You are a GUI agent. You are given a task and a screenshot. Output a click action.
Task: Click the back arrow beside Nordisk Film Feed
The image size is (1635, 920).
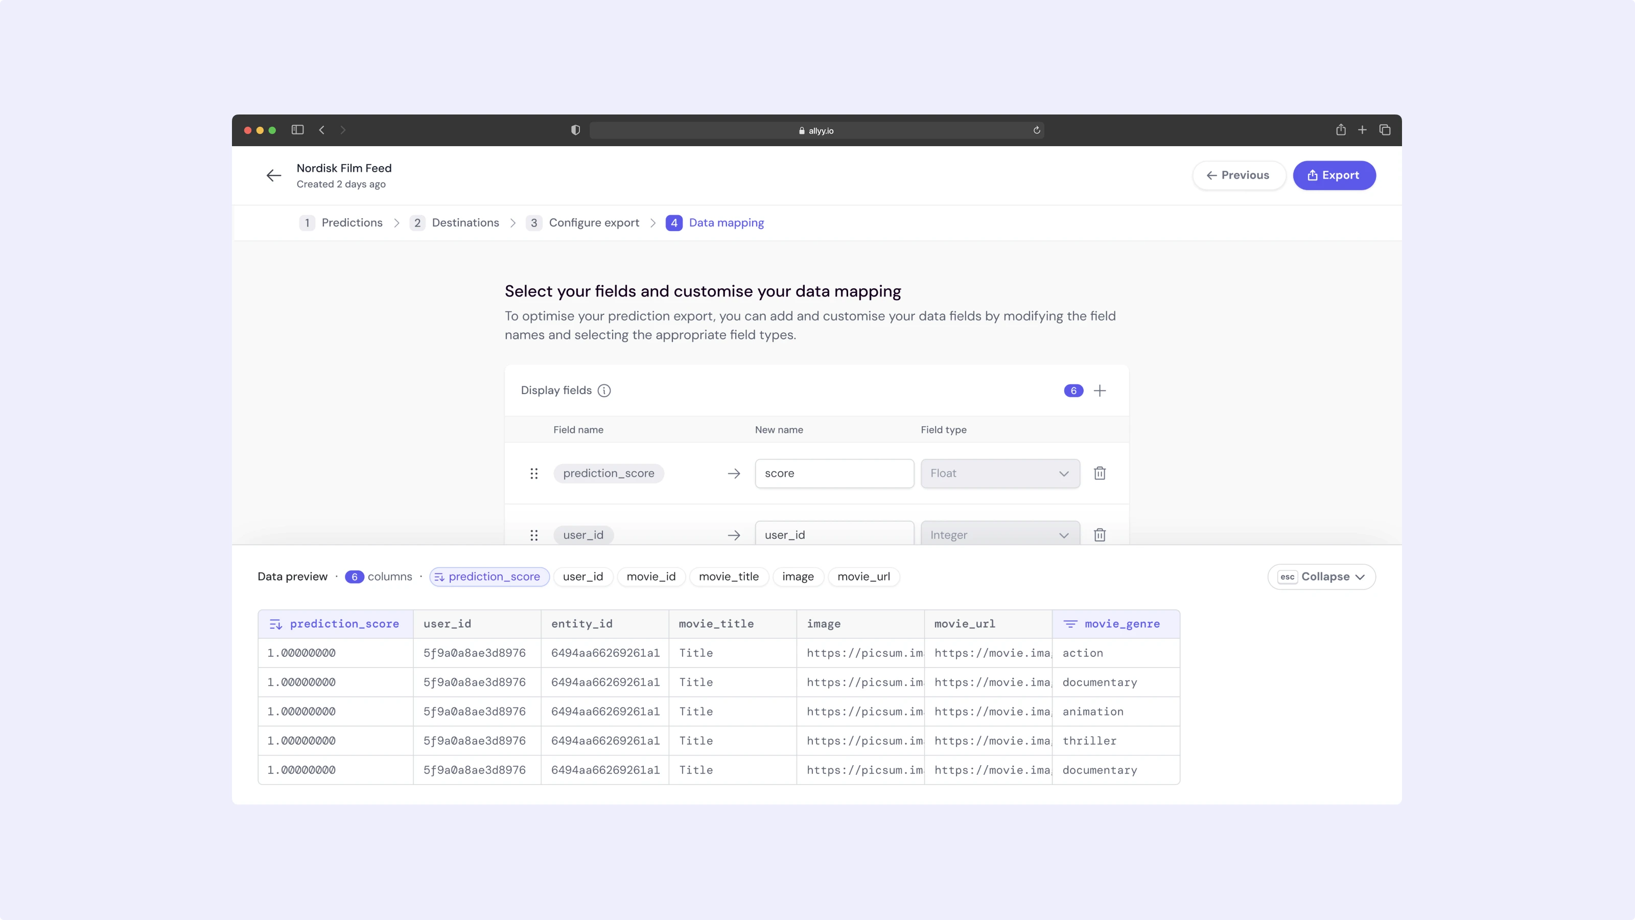273,175
